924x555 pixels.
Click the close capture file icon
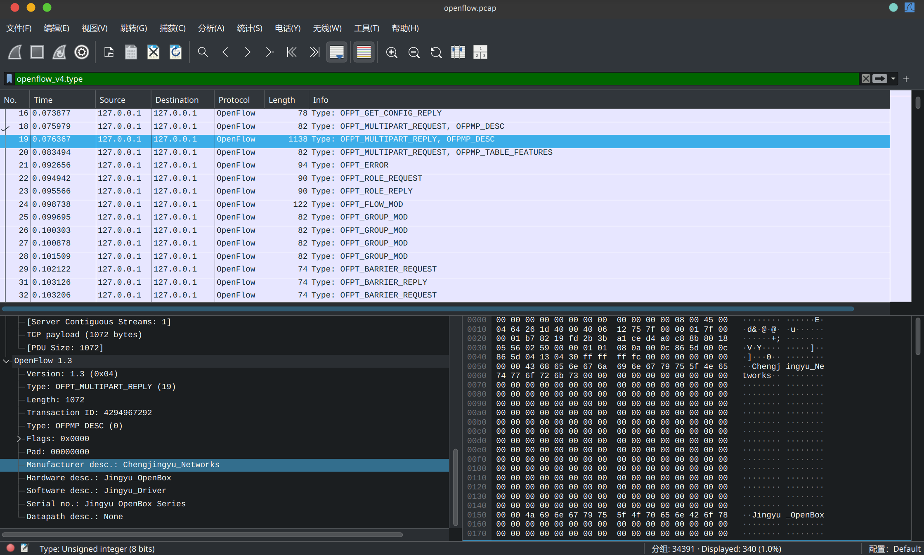(x=153, y=52)
